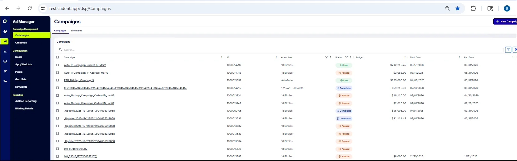517x161 pixels.
Task: Click the Live status badge for RTB_Bidding_Campaign3
Action: pos(344,80)
